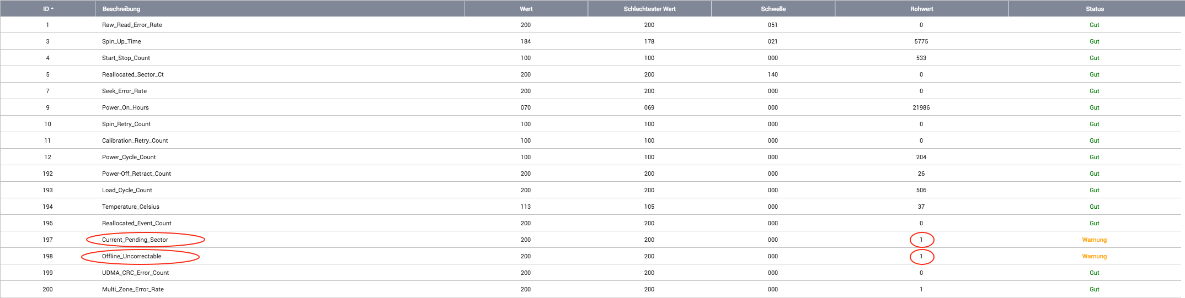Click the circled raw value for attribute 197
This screenshot has height=298, width=1185.
[x=921, y=240]
